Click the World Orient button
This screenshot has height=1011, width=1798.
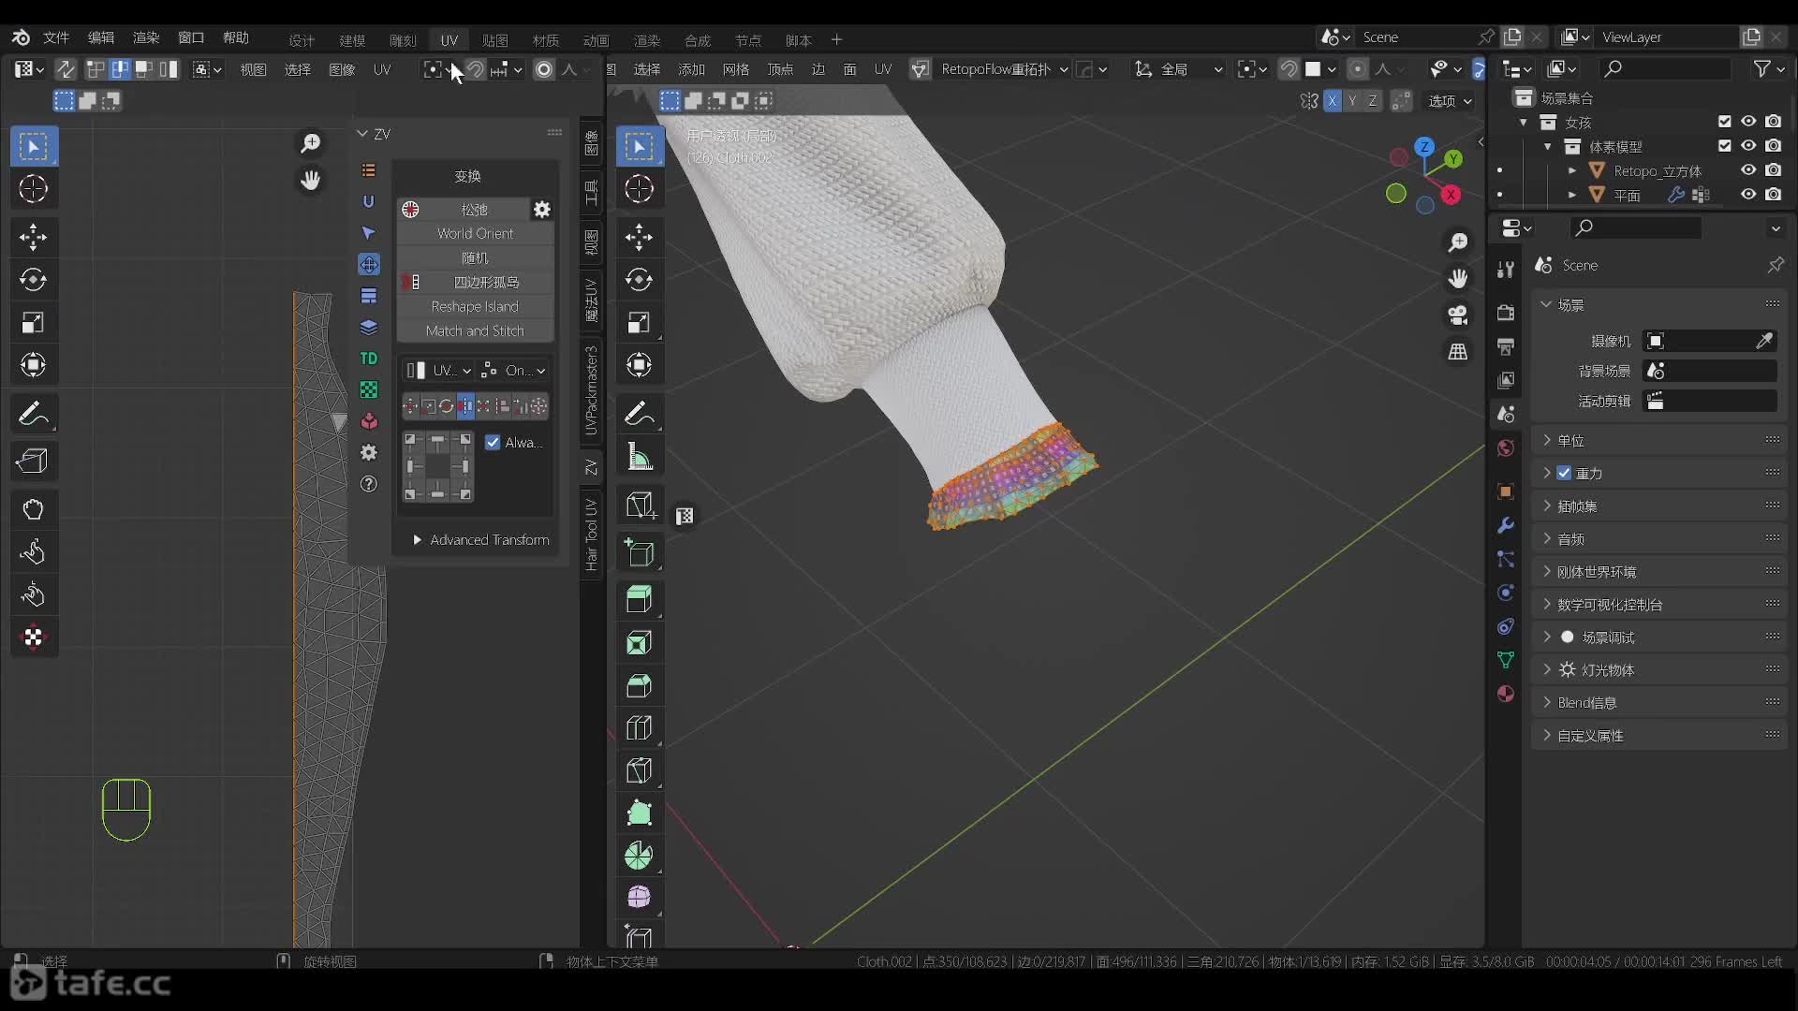[x=475, y=233]
